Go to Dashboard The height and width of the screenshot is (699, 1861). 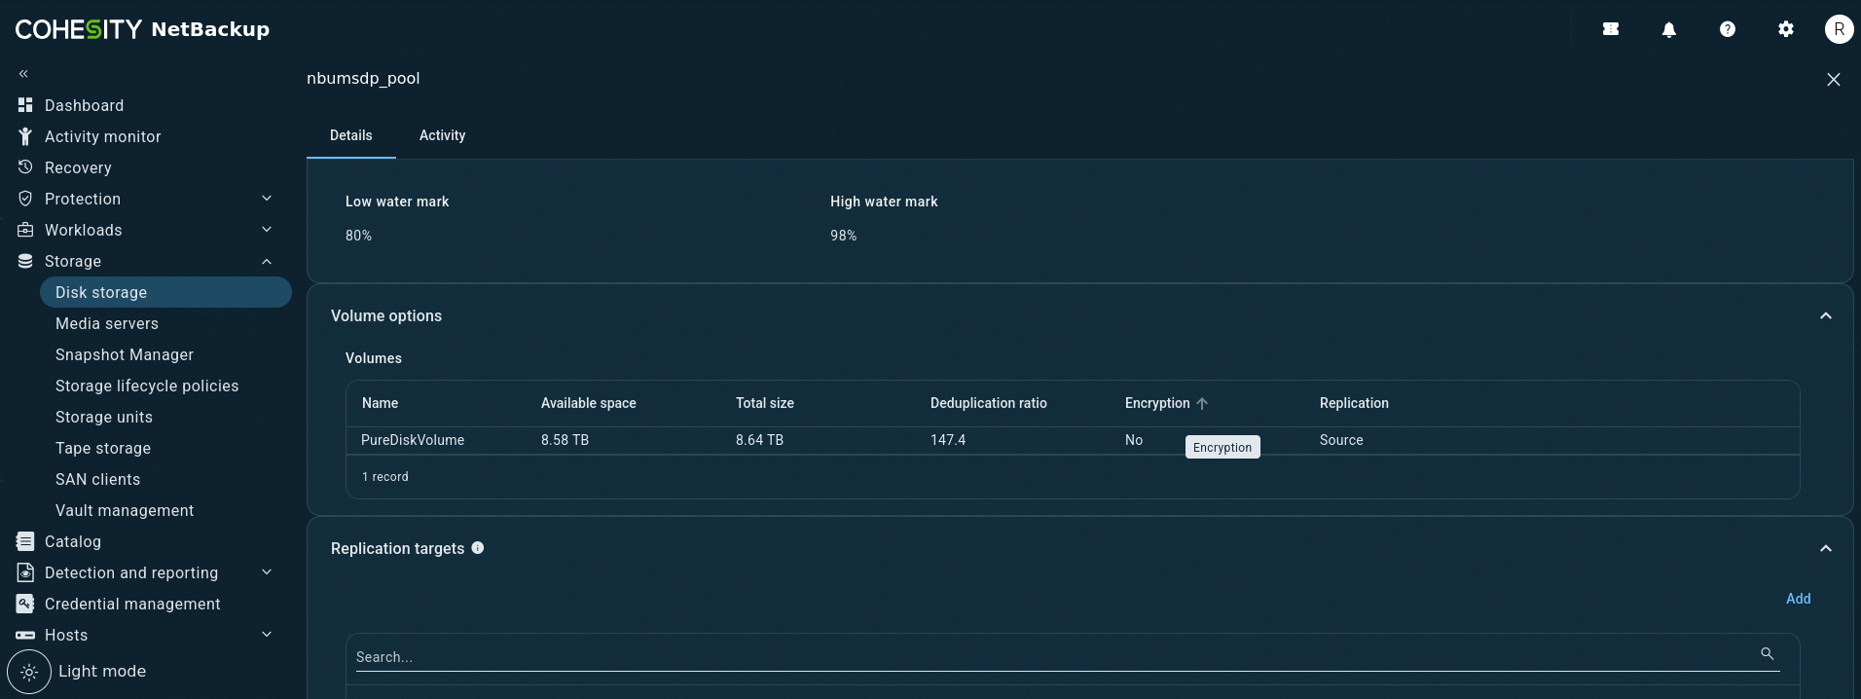84,105
